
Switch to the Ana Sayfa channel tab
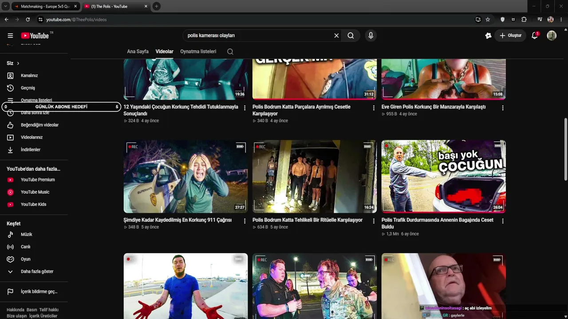(138, 51)
